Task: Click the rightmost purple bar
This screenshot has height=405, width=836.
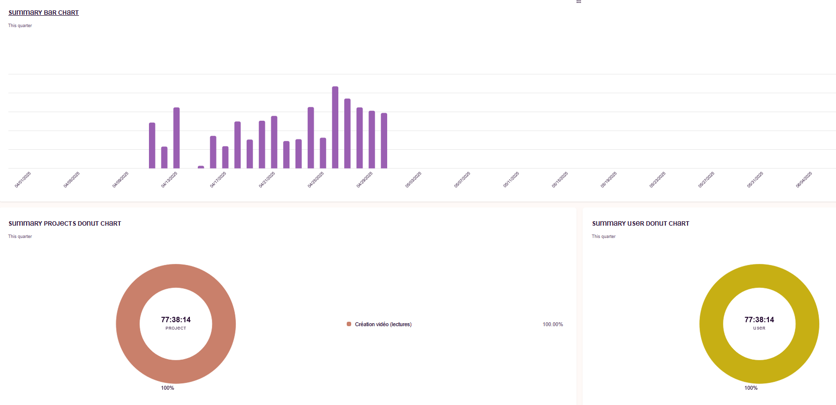Action: tap(384, 140)
